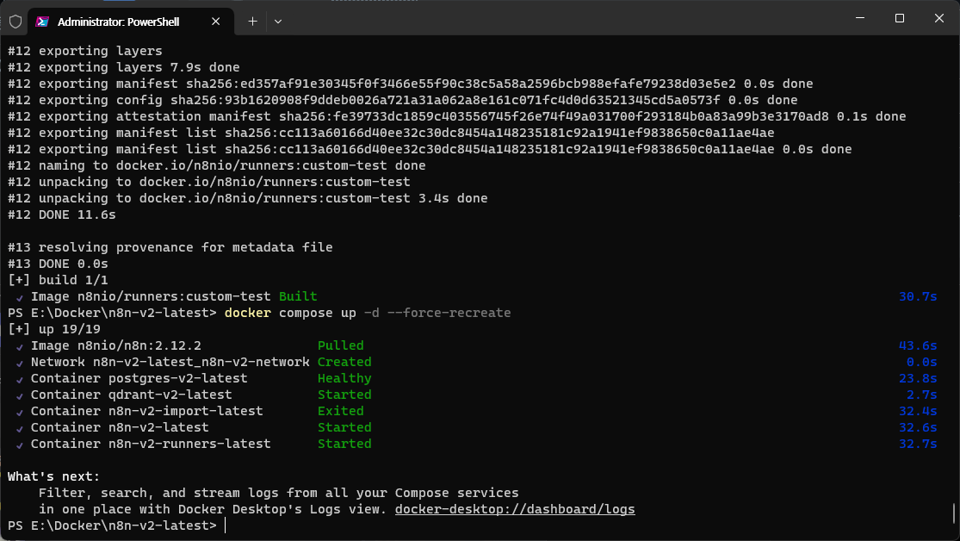Screen dimensions: 960x541
Task: Click the green 'Healthy' status text
Action: tap(344, 379)
